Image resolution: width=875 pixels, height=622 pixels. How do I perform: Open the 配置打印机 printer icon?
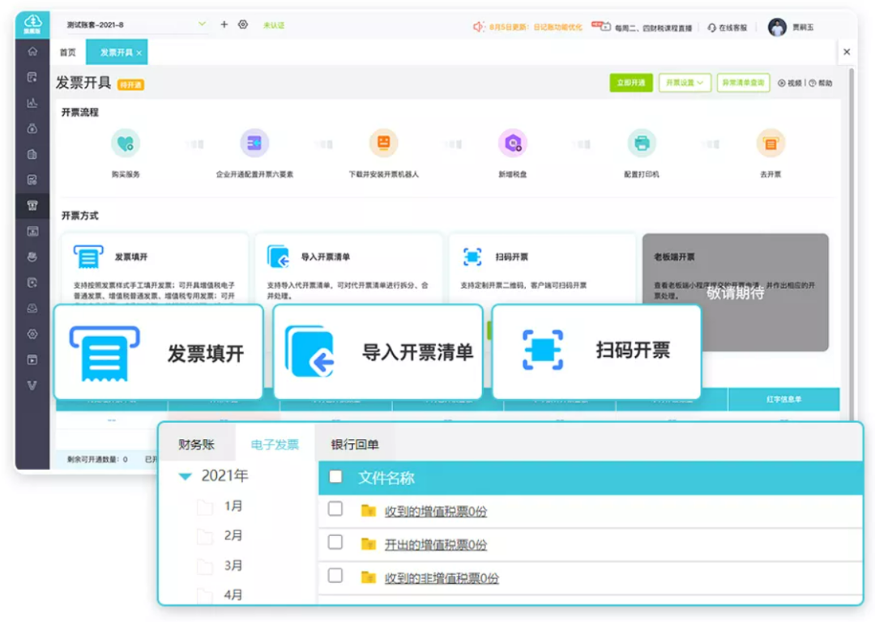click(642, 143)
